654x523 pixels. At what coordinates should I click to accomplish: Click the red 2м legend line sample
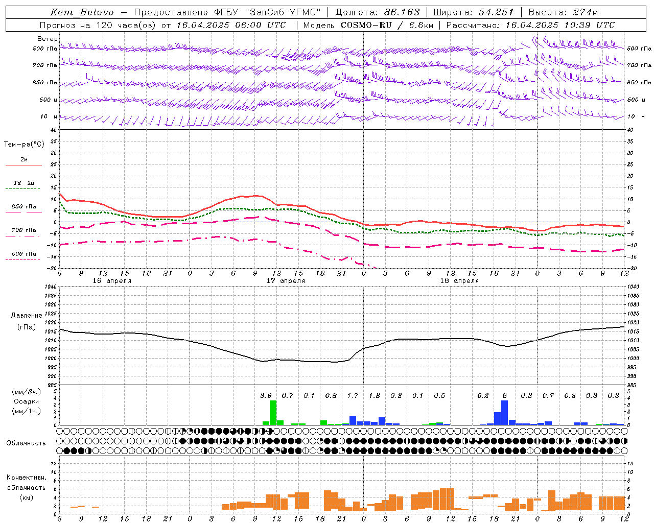click(24, 165)
